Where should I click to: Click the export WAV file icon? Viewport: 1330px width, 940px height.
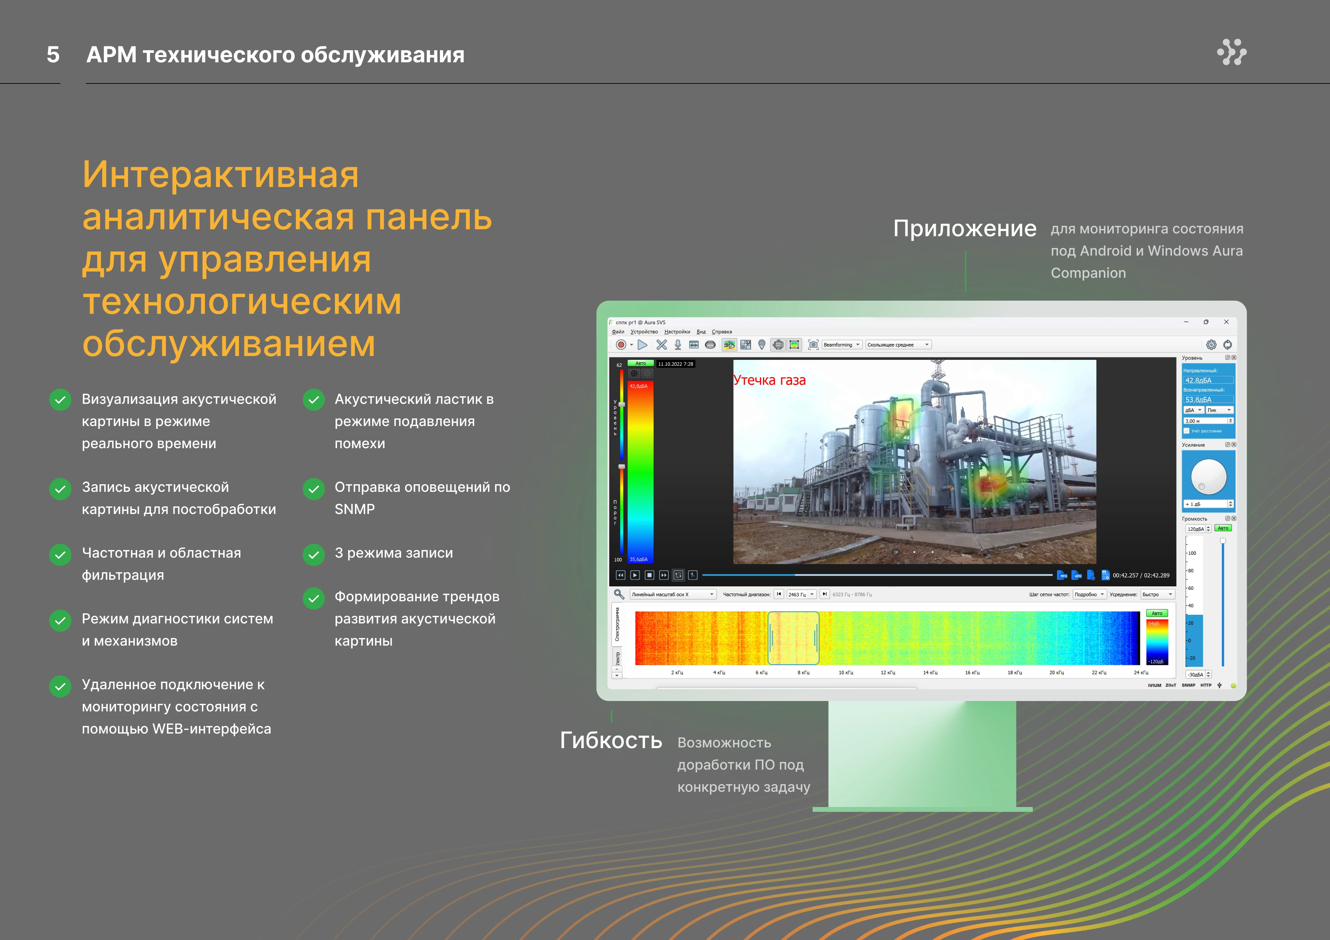pyautogui.click(x=1077, y=575)
